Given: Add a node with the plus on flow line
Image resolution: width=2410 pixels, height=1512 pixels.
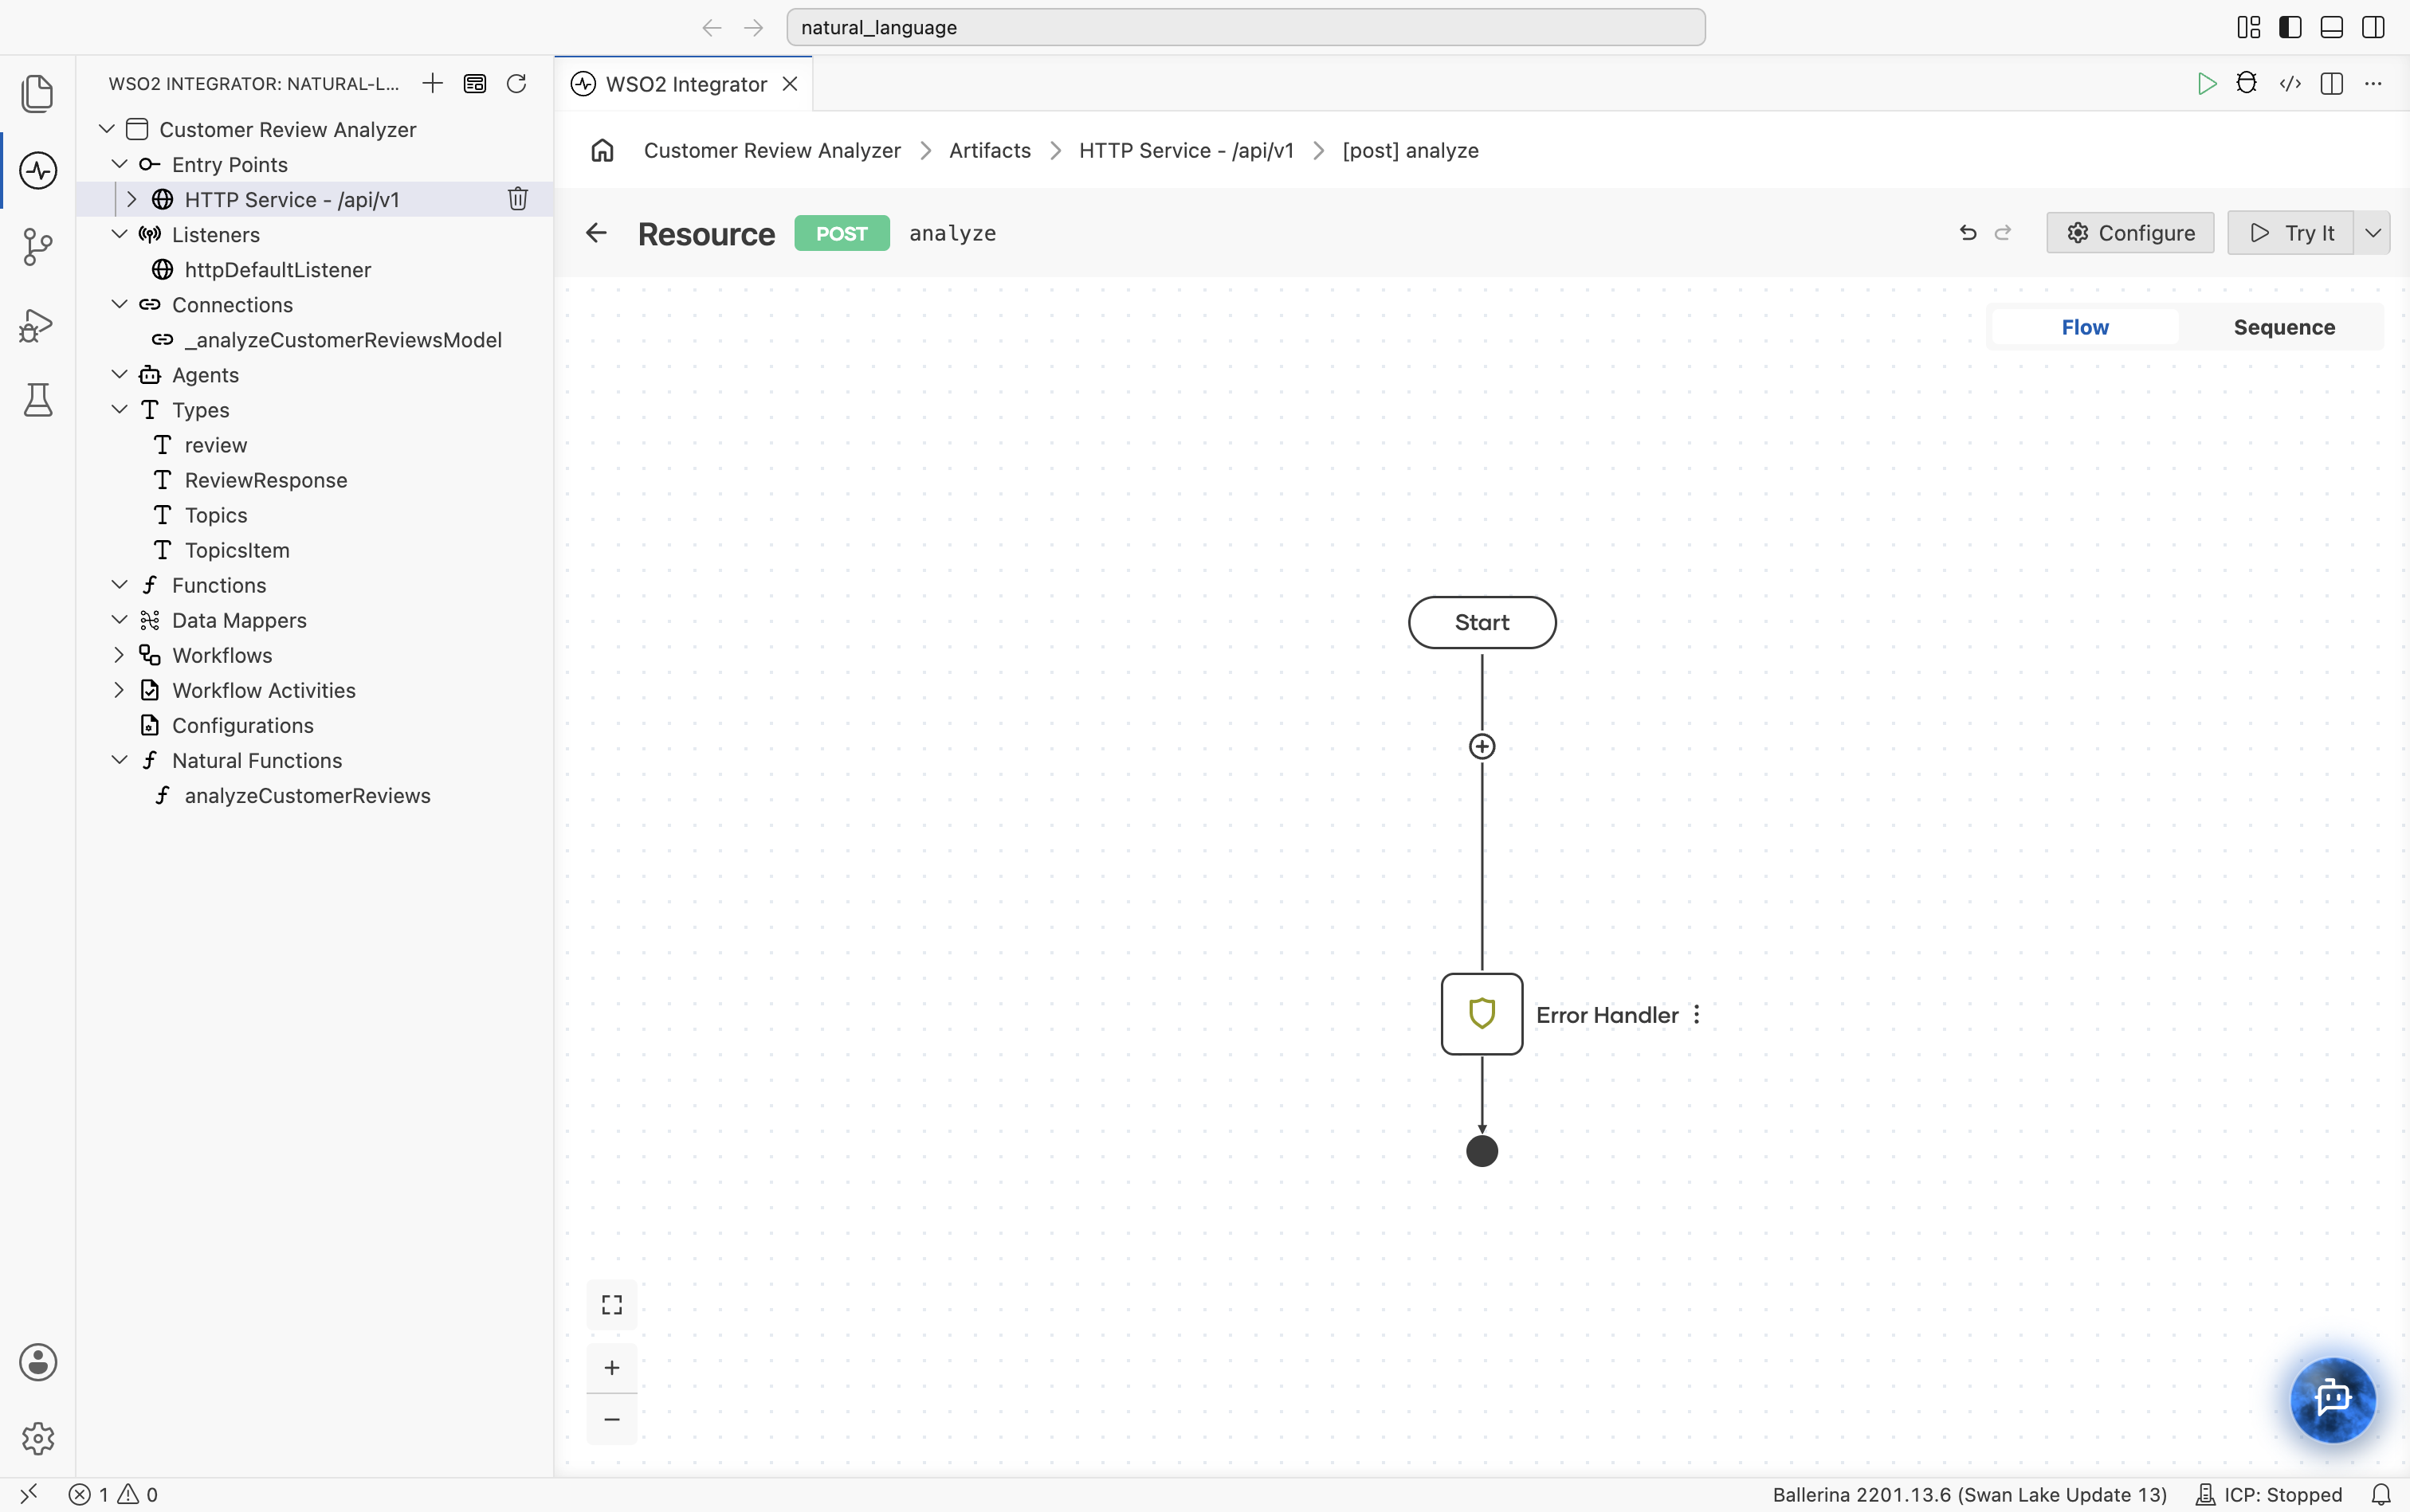Looking at the screenshot, I should click(1482, 746).
